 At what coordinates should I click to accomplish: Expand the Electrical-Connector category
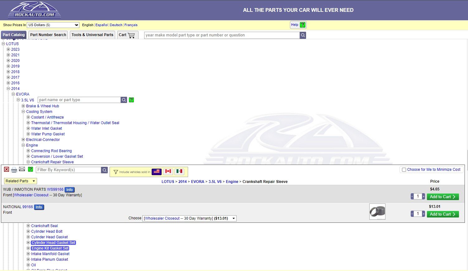pos(23,140)
